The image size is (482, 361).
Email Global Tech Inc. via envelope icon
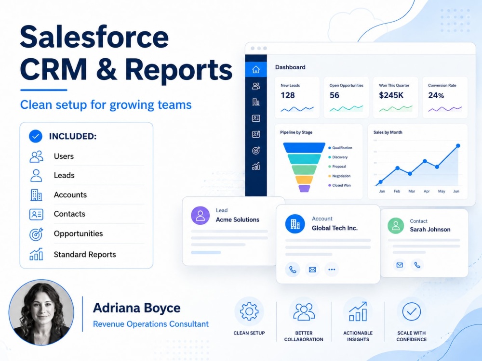pyautogui.click(x=312, y=270)
